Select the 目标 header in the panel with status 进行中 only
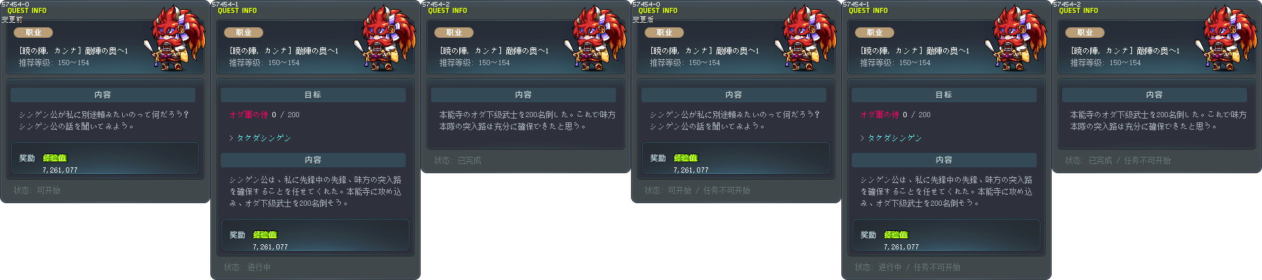 click(x=313, y=95)
